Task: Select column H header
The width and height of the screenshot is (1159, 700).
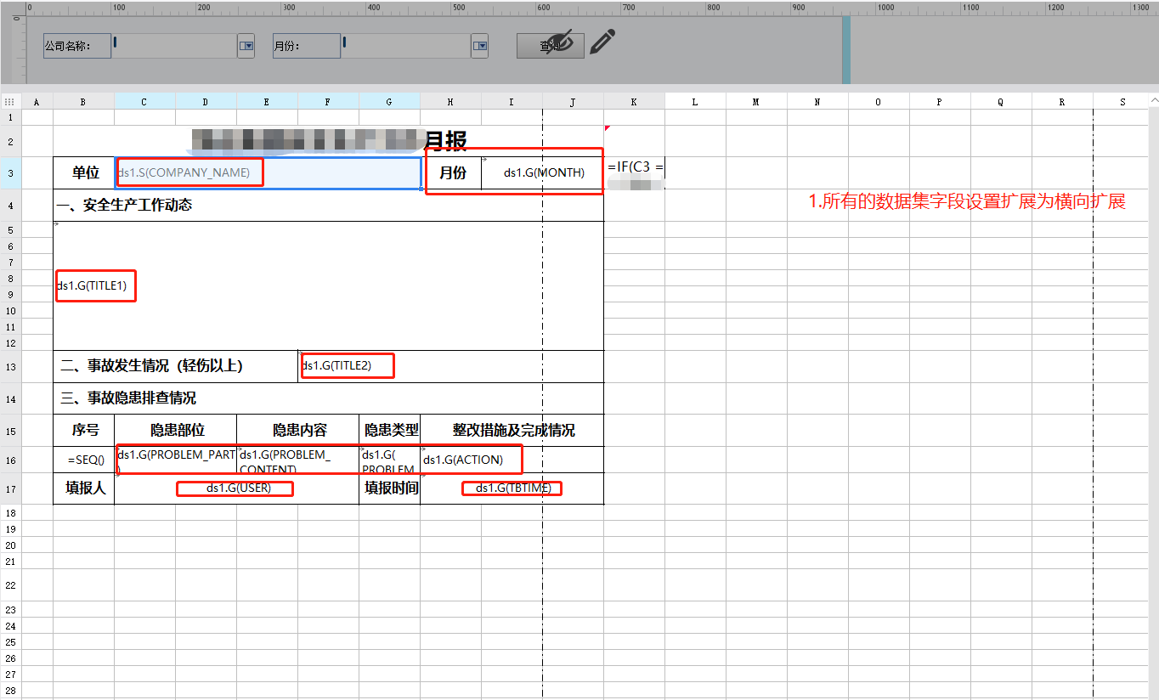Action: (450, 102)
